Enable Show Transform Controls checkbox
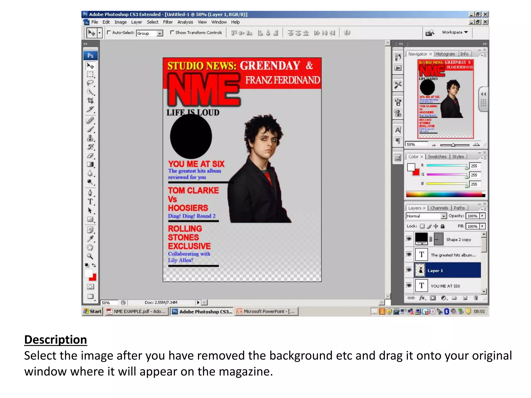The image size is (531, 398). pos(172,32)
